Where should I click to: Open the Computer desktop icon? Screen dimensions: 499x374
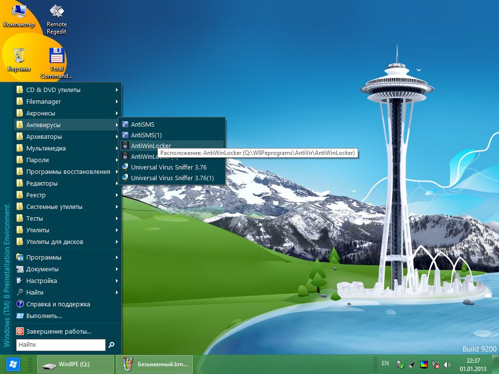[x=19, y=15]
